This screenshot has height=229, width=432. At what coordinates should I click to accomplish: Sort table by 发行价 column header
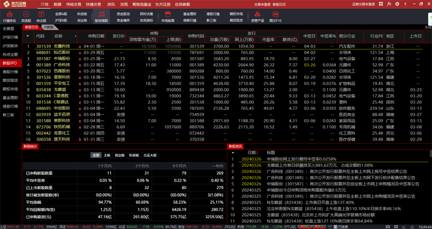119,36
